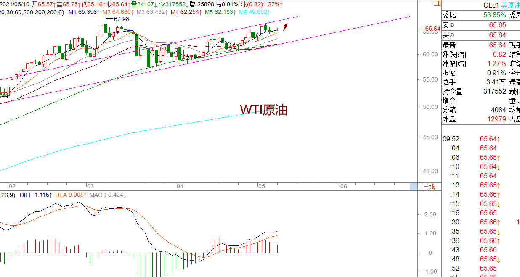520x277 pixels.
Task: Select the :30 tick row
Action: click(x=481, y=222)
